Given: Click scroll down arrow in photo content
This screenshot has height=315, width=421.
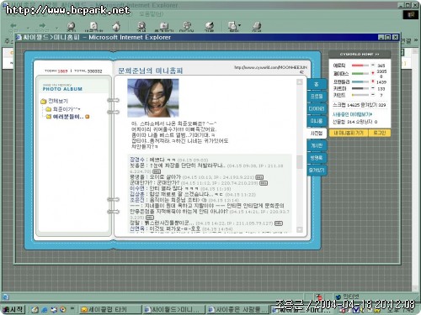Looking at the screenshot, I should 300,229.
